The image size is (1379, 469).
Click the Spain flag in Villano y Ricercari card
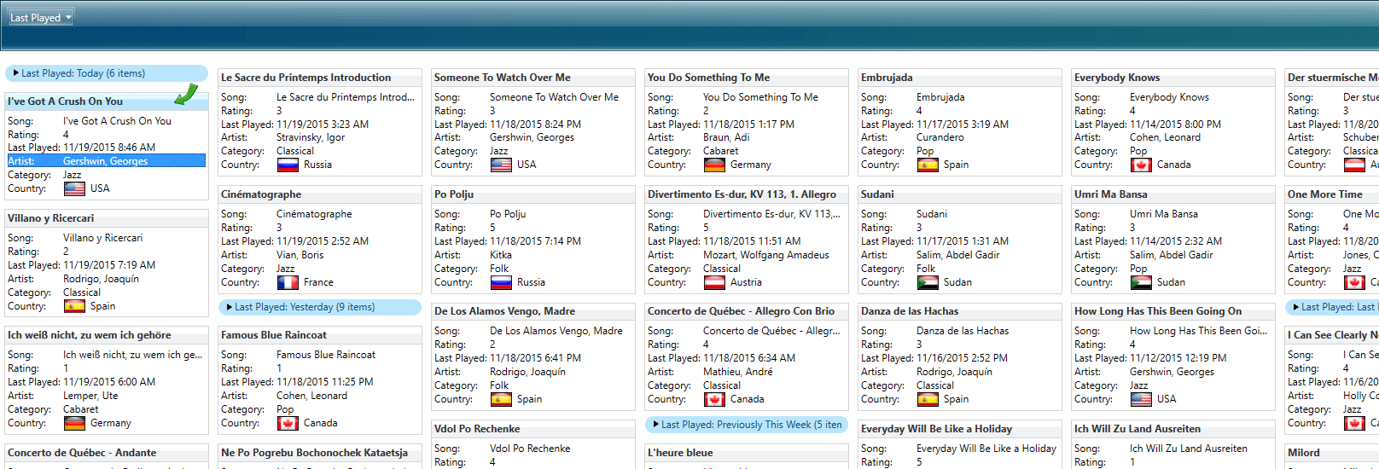point(74,306)
